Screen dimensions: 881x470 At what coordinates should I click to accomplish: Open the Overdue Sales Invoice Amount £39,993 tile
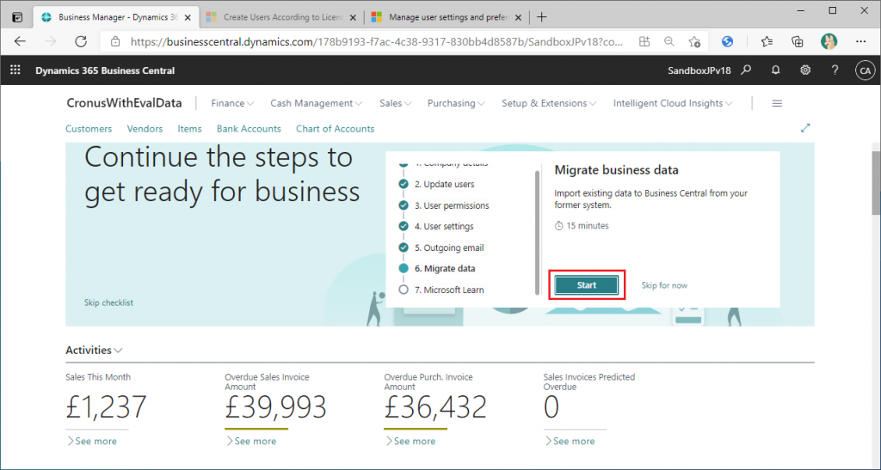tap(275, 406)
